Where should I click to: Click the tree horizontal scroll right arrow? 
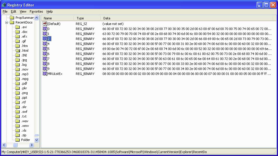(x=31, y=145)
